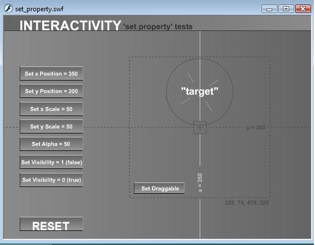Maximize the set_property.swf window

coord(286,9)
